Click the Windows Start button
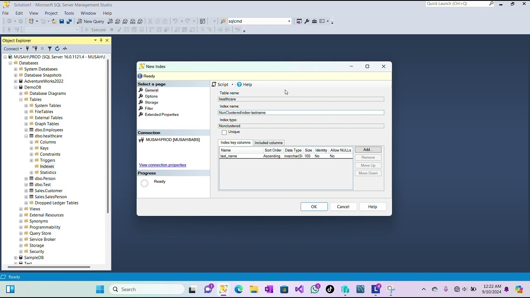Screen dimensions: 530x298 point(100,289)
